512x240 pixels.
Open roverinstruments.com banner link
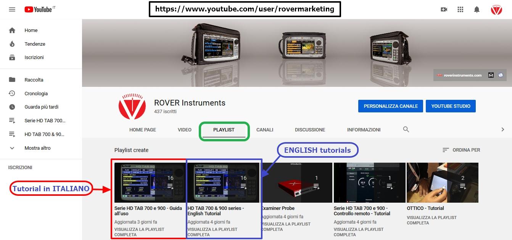coord(460,75)
